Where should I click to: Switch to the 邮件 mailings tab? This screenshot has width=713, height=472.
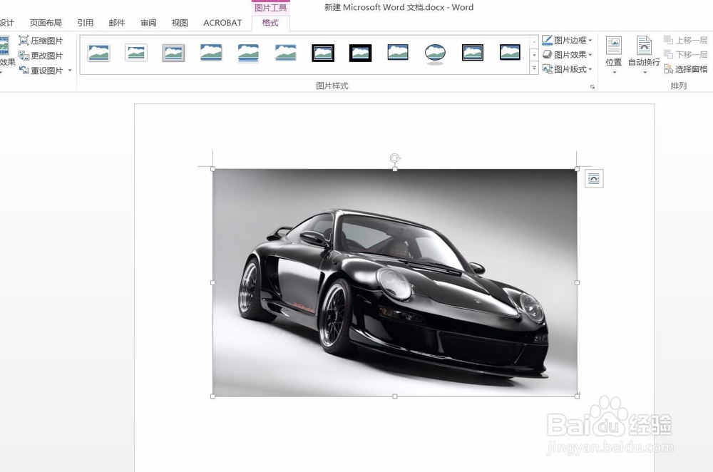pyautogui.click(x=117, y=23)
